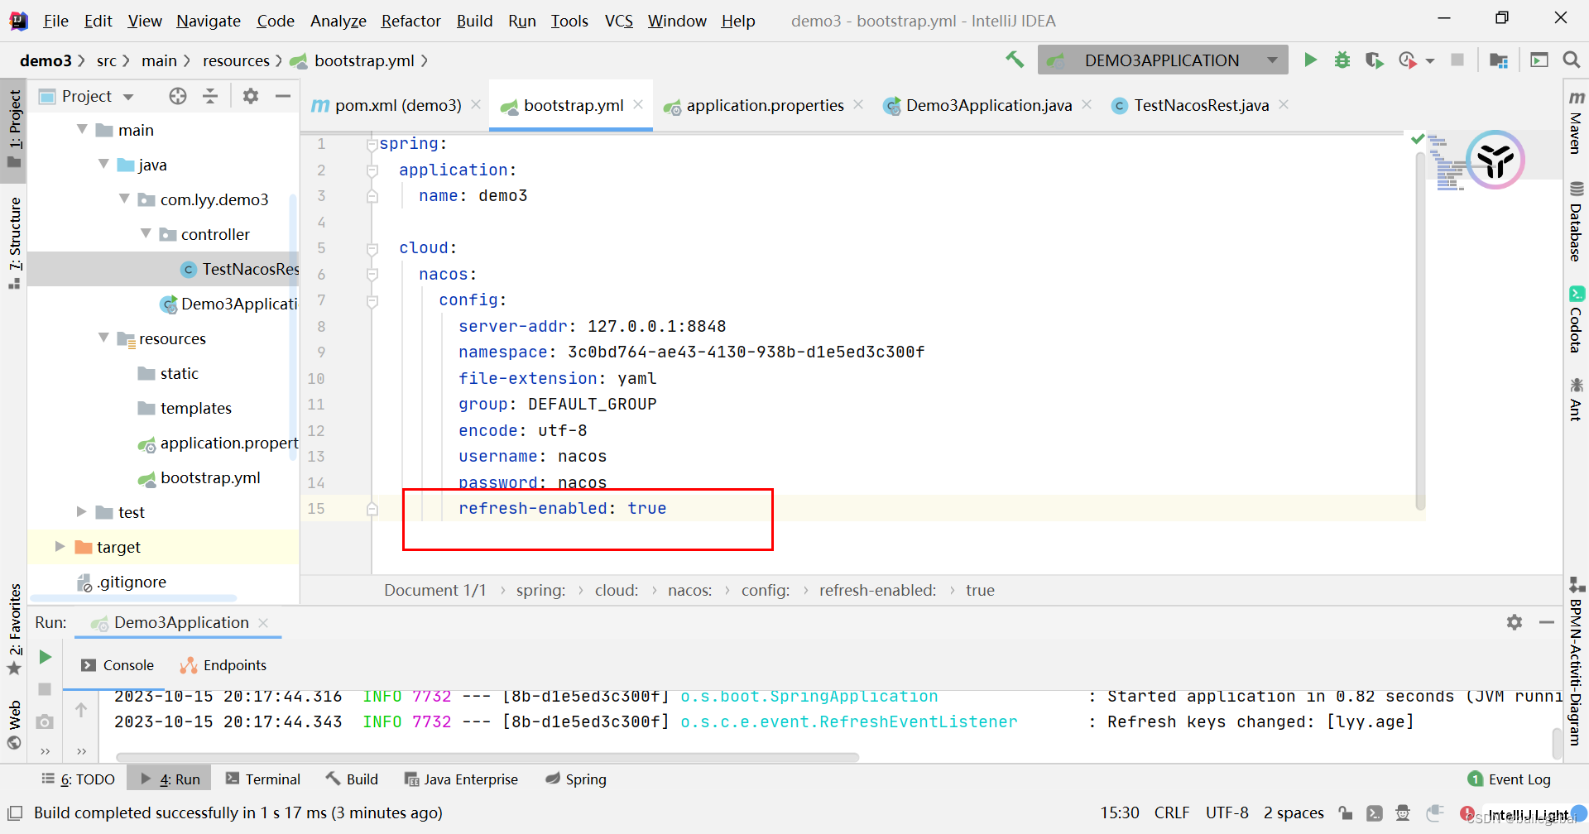The width and height of the screenshot is (1589, 834).
Task: Run with coverage shield icon
Action: tap(1374, 60)
